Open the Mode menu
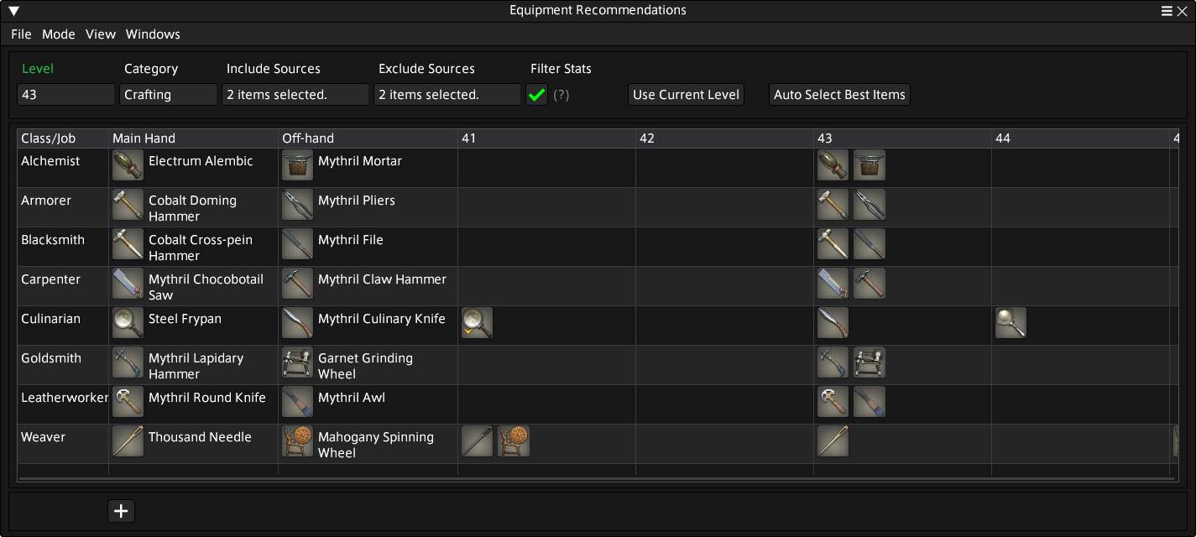Screen dimensions: 1196x537 coord(58,34)
